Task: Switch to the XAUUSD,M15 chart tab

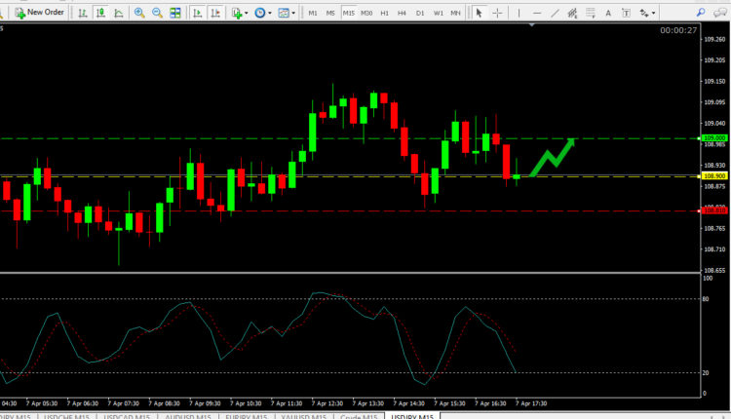Action: [x=303, y=416]
